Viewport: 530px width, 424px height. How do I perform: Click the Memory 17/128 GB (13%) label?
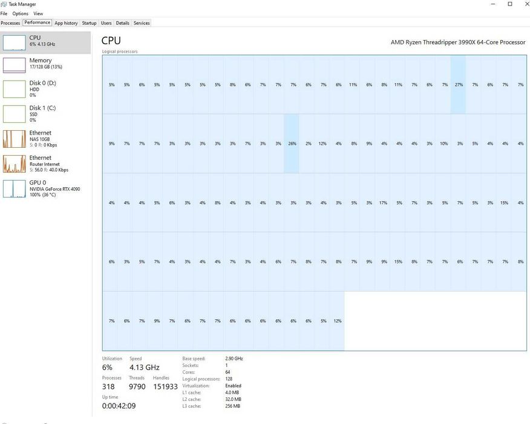[45, 63]
